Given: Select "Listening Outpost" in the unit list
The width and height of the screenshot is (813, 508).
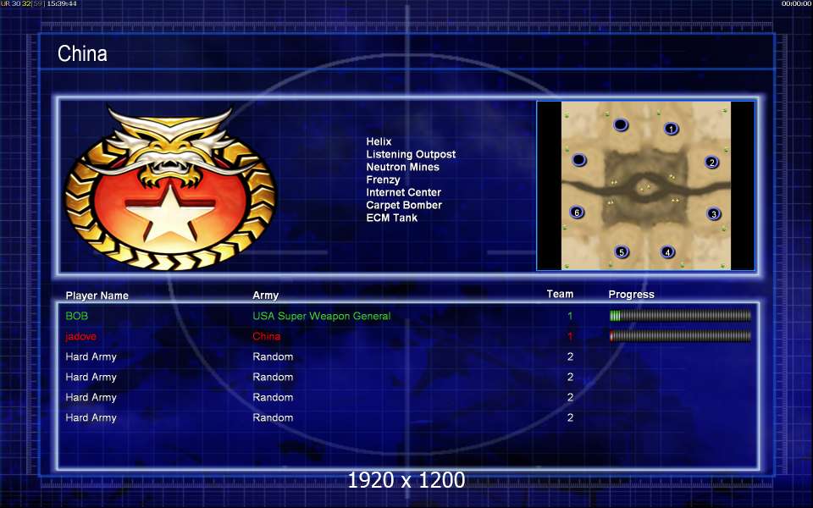Looking at the screenshot, I should click(411, 154).
